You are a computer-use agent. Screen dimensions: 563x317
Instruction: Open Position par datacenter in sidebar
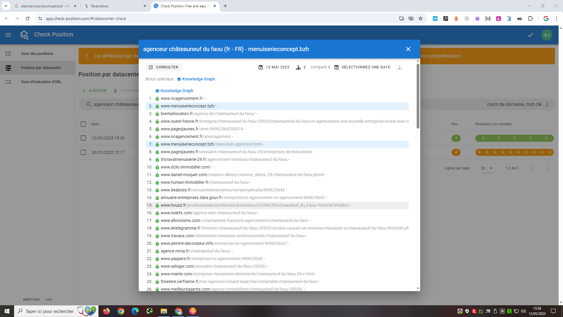[x=37, y=68]
